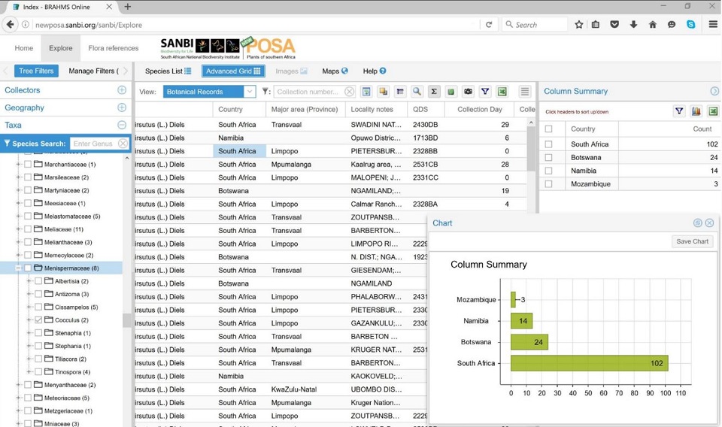Bookmark this page with the star icon
This screenshot has width=722, height=427.
pos(579,25)
